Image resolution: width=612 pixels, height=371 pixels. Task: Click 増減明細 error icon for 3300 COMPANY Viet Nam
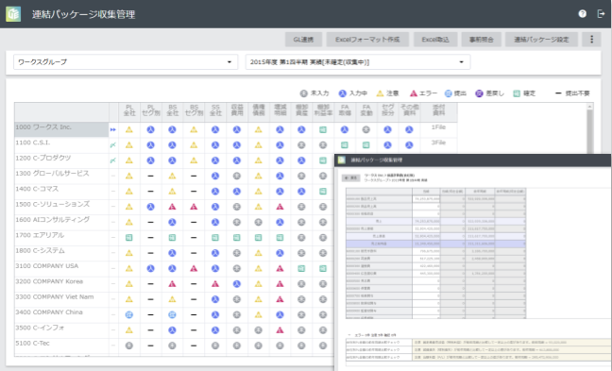click(280, 299)
